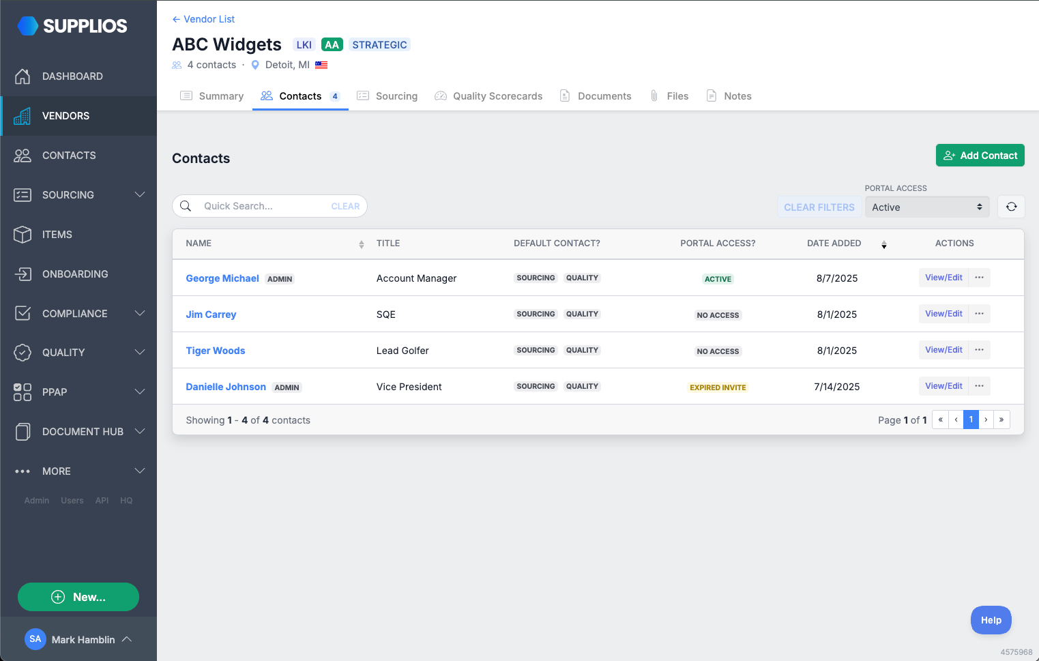Viewport: 1039px width, 661px height.
Task: Open more actions for Jim Carrey
Action: coord(979,314)
